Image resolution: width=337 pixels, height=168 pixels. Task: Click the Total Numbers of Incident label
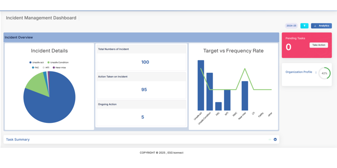point(113,49)
